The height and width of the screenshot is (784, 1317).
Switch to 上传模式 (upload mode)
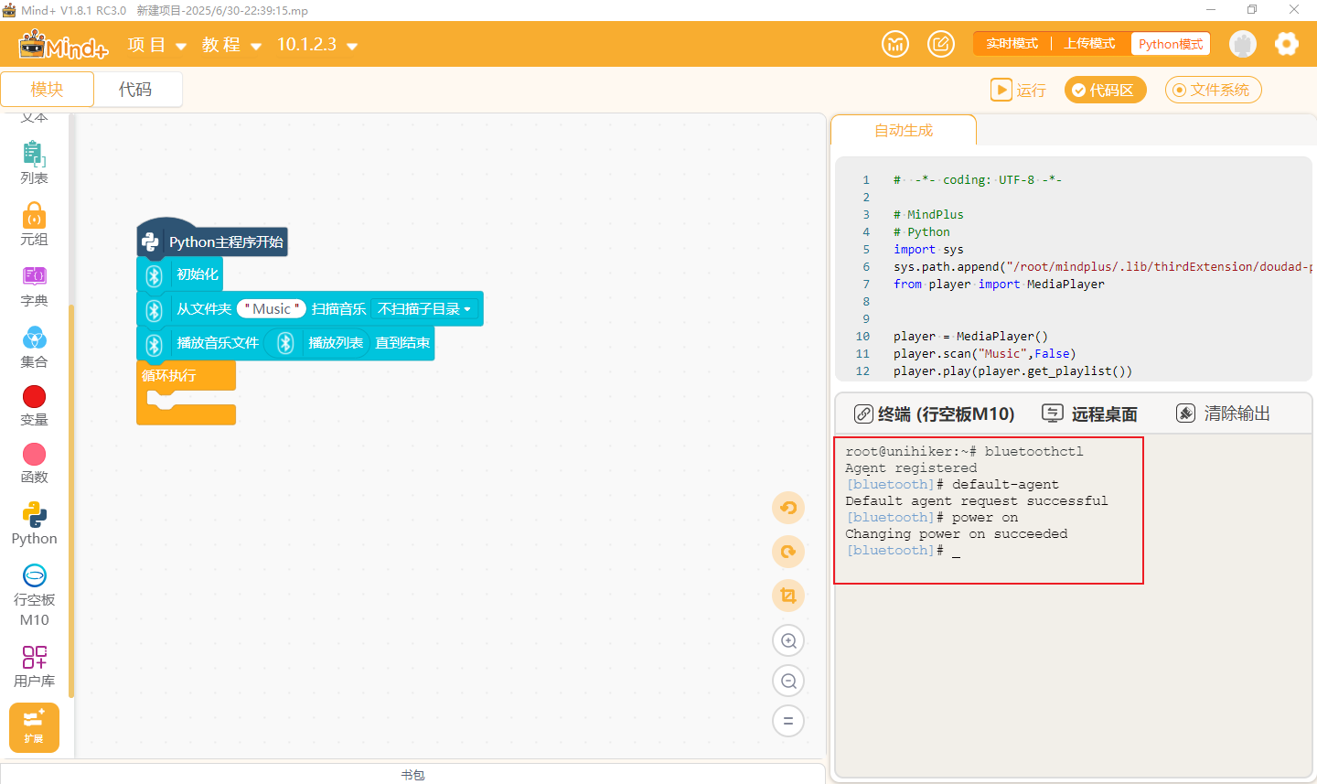1089,44
